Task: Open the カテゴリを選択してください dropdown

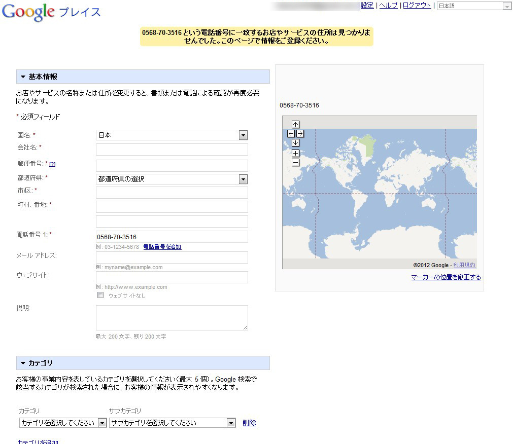Action: 63,423
